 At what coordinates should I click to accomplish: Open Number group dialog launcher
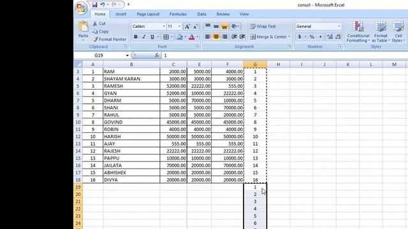(340, 46)
